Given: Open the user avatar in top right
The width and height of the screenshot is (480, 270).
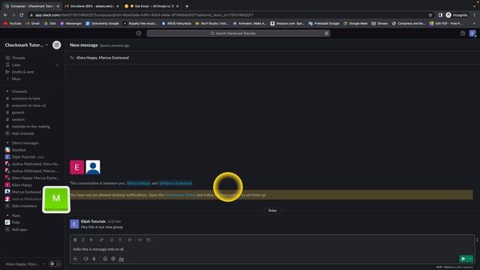Looking at the screenshot, I should [x=472, y=33].
